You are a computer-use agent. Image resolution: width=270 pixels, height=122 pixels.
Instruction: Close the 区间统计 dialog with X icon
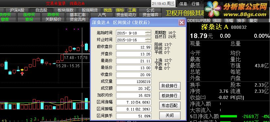point(182,22)
